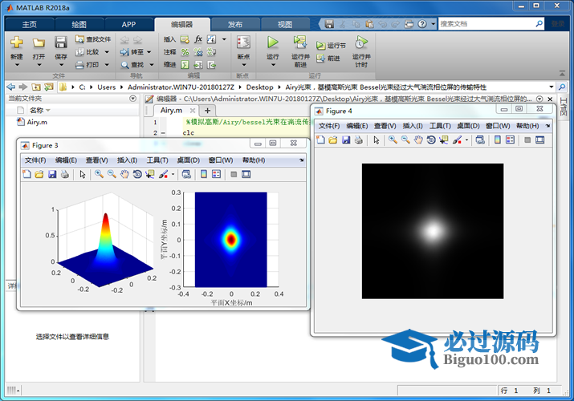Click the comment percent (%) icon
Viewport: 574px width, 401px height.
point(185,52)
